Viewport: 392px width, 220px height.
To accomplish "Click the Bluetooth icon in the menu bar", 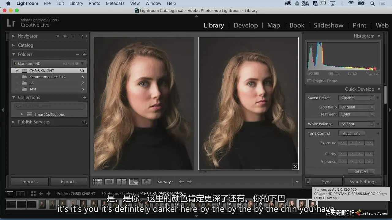I will click(x=342, y=3).
